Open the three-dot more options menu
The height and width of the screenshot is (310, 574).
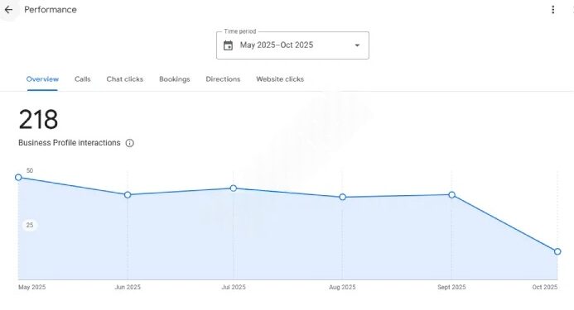(552, 10)
